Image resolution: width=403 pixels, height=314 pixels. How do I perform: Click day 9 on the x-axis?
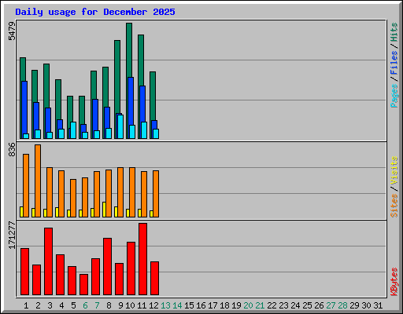pos(120,305)
